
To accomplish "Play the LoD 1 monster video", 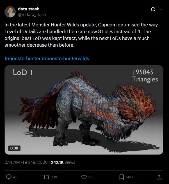I will tap(84, 110).
